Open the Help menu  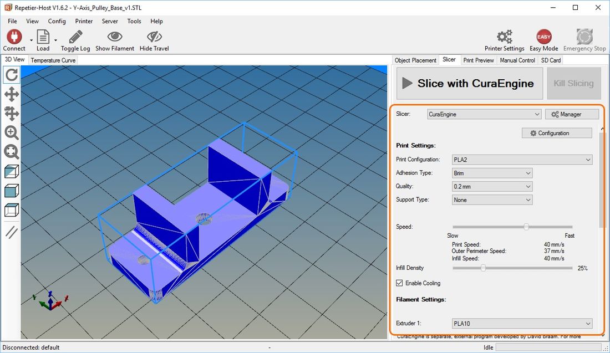pos(156,21)
